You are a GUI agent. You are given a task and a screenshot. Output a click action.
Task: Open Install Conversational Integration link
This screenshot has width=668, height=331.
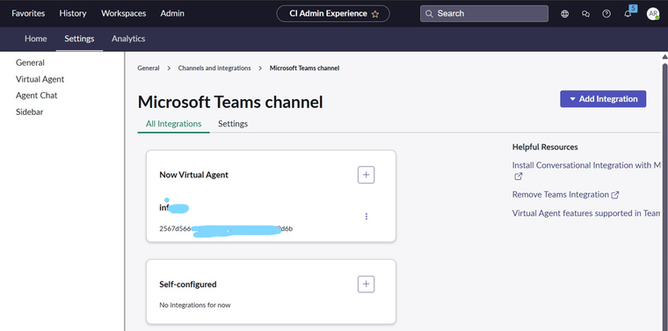click(x=586, y=165)
